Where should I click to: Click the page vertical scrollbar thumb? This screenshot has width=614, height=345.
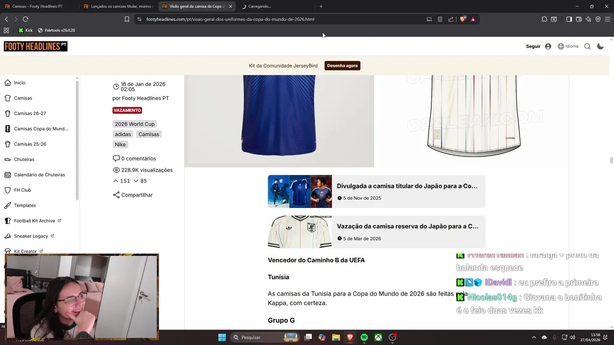[611, 161]
